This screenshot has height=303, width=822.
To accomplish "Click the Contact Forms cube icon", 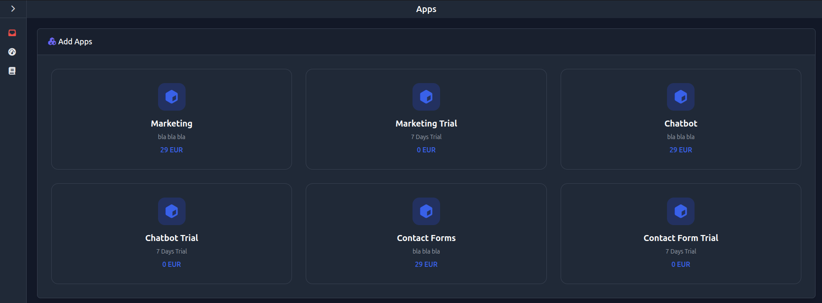I will (426, 211).
